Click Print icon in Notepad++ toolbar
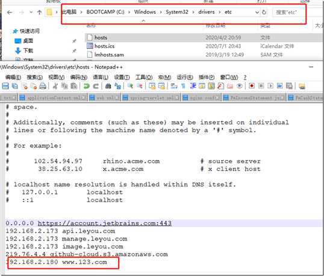The height and width of the screenshot is (276, 324). [43, 86]
